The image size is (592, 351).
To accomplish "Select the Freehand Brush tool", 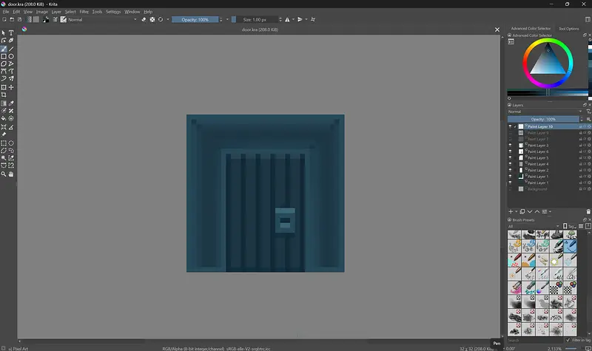I will [x=4, y=49].
